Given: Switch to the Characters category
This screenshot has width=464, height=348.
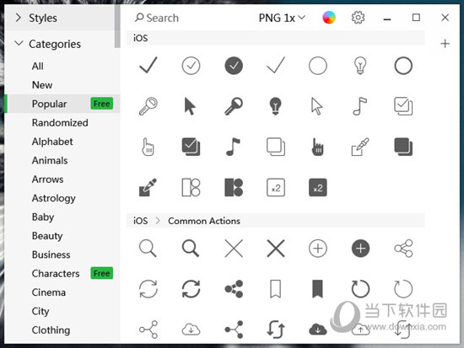Looking at the screenshot, I should [x=56, y=273].
